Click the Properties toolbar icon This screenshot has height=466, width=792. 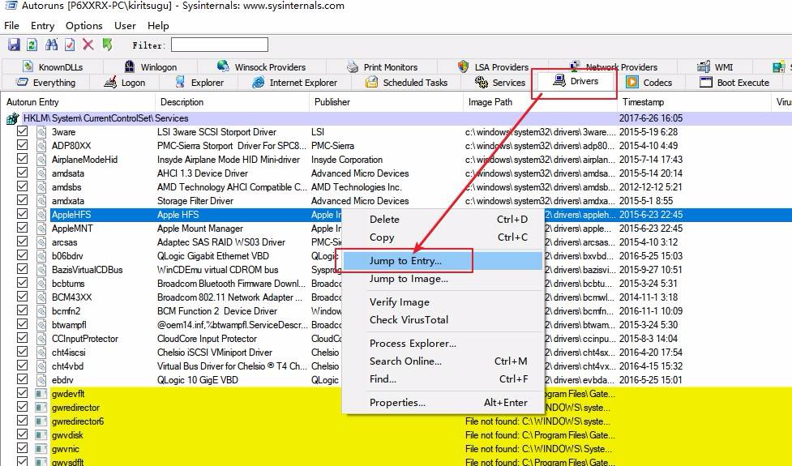[70, 45]
